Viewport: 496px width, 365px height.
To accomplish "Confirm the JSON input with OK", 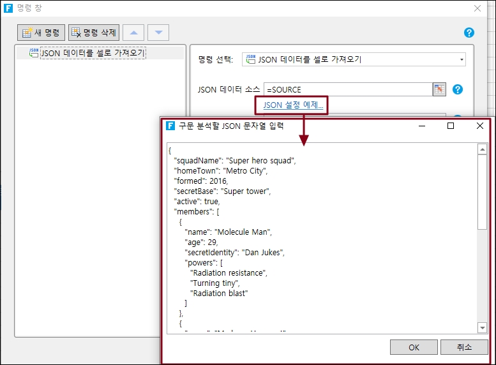I will 414,347.
